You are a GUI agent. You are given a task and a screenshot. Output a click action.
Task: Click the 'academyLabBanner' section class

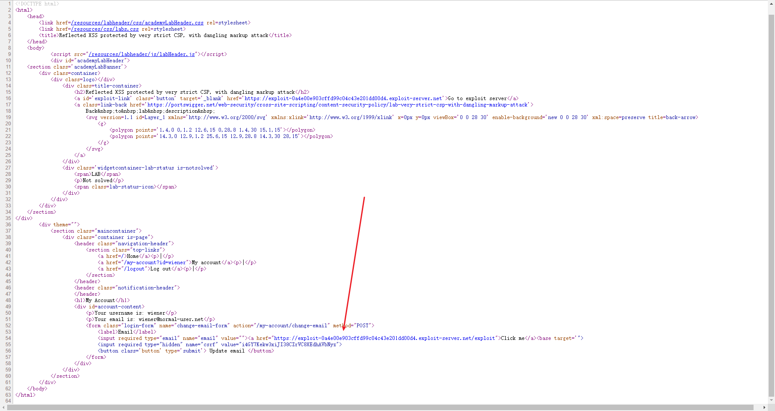click(x=98, y=67)
